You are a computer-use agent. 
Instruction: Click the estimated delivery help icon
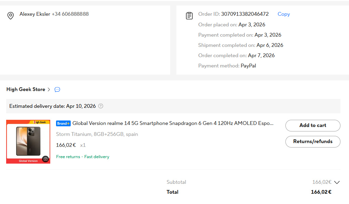point(100,106)
